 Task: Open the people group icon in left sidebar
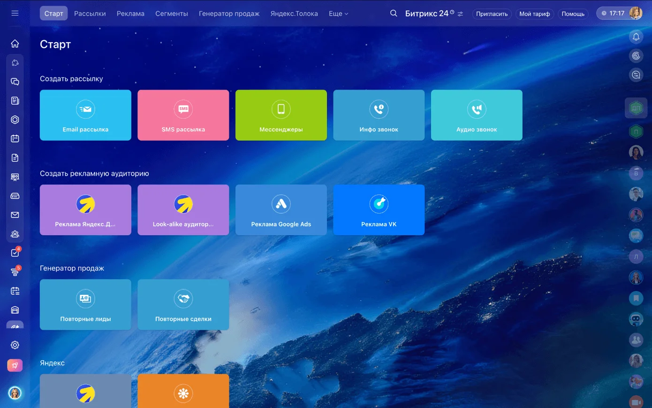15,234
